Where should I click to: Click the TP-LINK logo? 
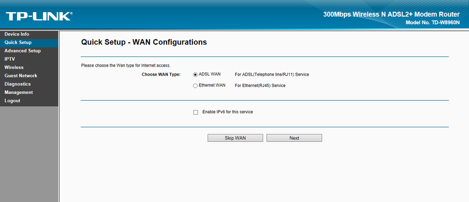pos(39,16)
